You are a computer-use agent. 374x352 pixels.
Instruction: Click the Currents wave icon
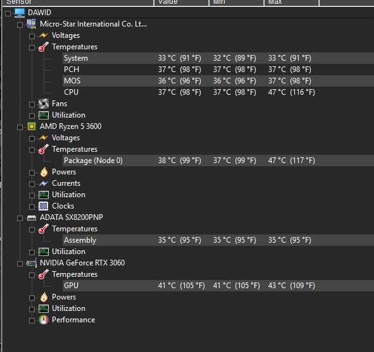click(44, 183)
